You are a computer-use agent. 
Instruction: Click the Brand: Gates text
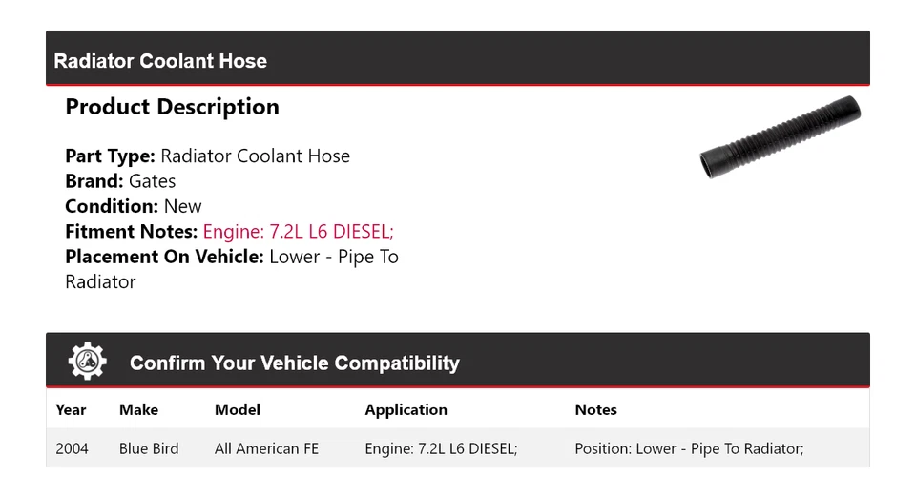(x=120, y=181)
